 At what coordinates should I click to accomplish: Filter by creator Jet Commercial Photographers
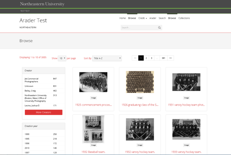click(31, 80)
